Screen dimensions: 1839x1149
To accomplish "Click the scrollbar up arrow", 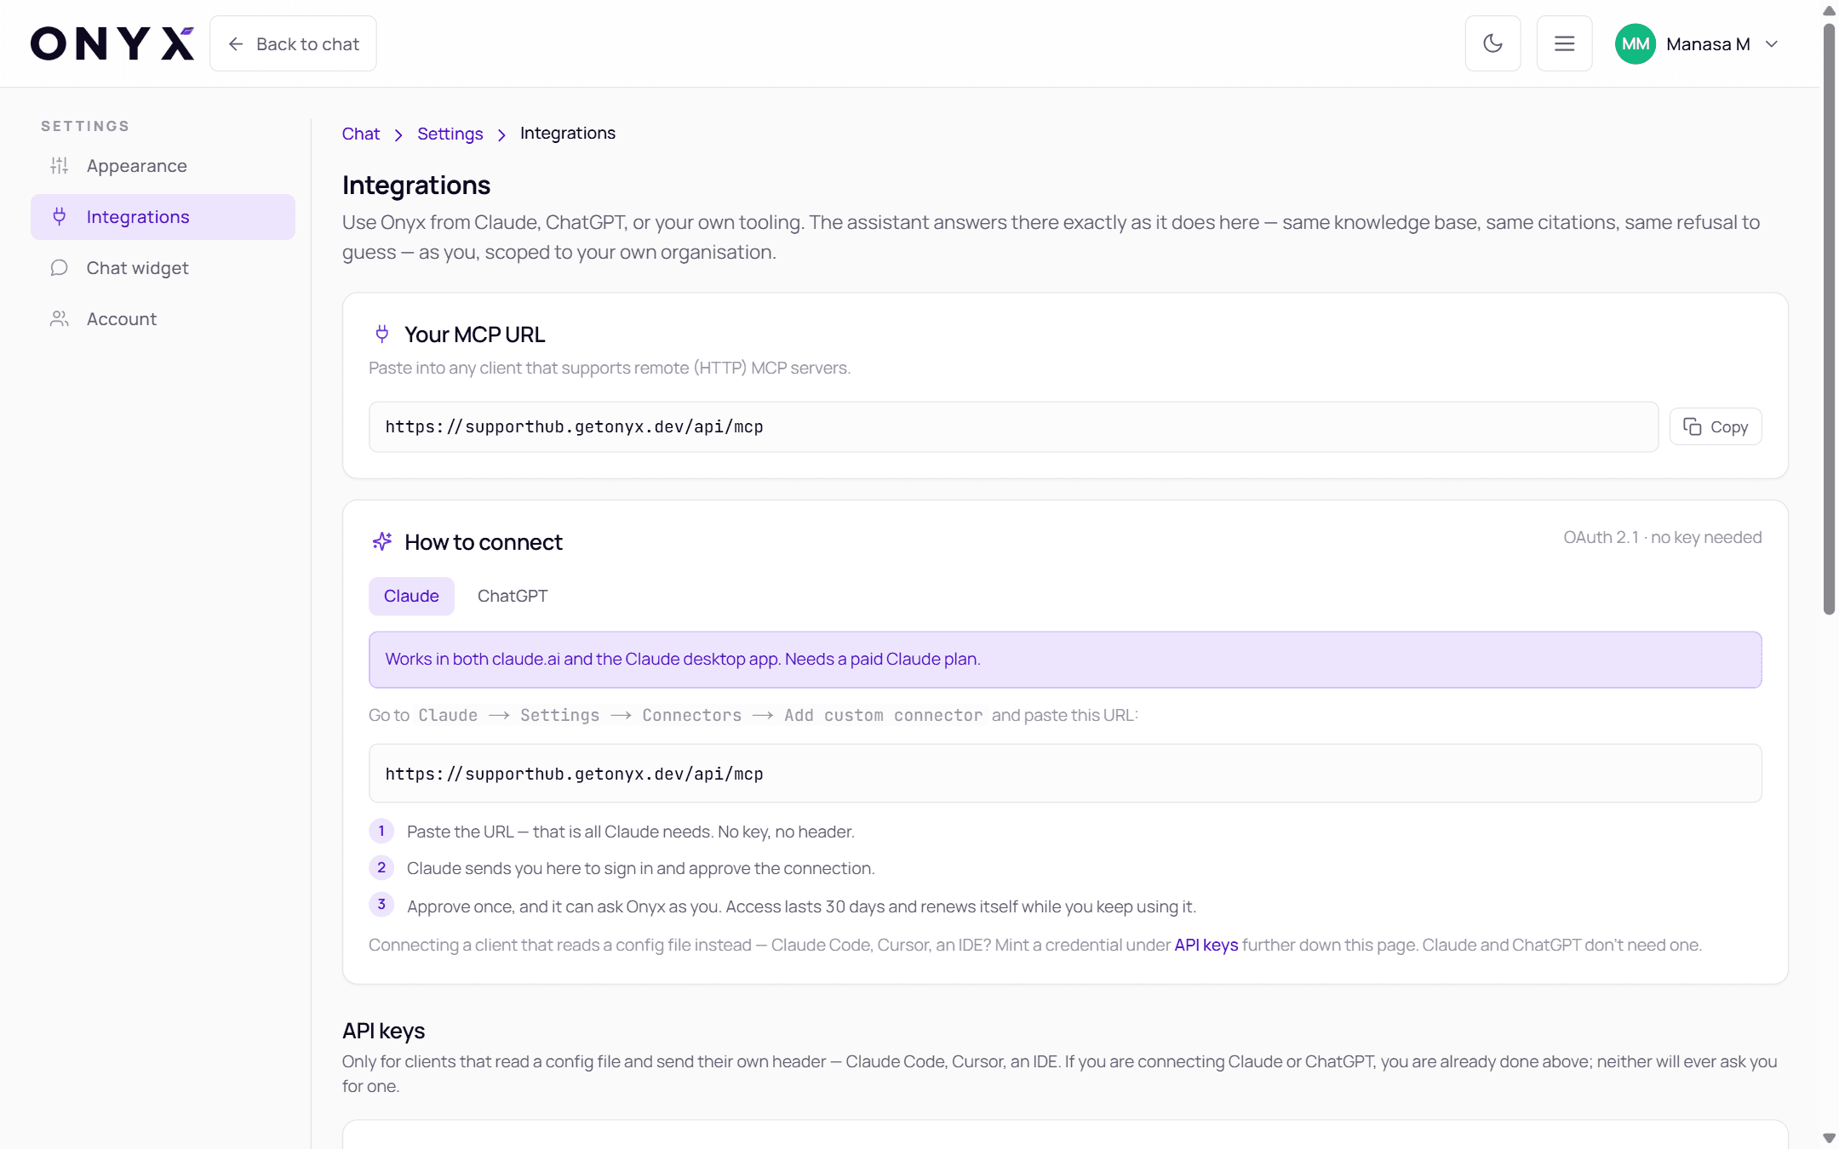I will (x=1829, y=10).
